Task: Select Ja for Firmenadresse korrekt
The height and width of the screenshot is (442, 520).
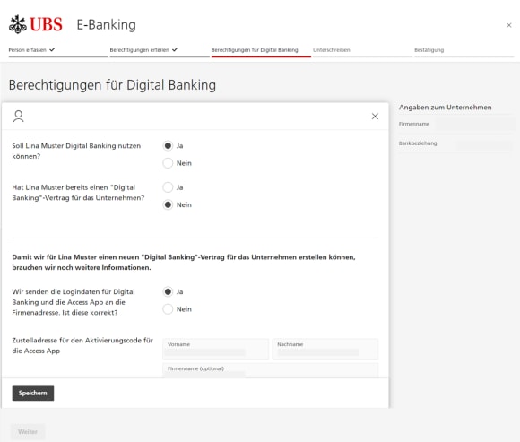Action: coord(168,291)
